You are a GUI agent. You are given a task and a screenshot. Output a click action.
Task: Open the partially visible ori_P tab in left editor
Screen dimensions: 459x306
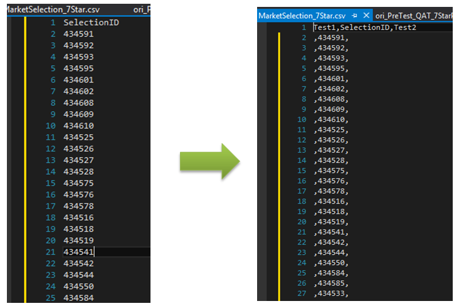tap(142, 9)
